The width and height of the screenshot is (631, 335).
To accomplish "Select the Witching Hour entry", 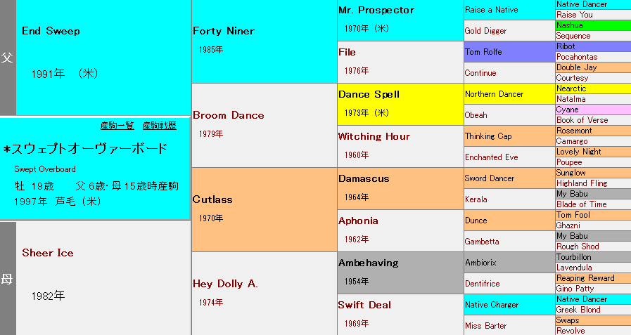I will click(400, 147).
